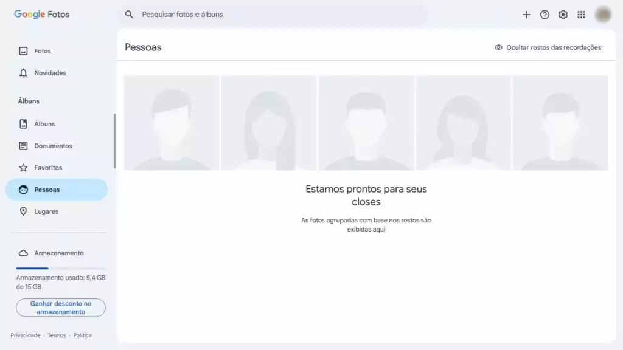
Task: Click the Novidades bell icon
Action: pos(24,73)
